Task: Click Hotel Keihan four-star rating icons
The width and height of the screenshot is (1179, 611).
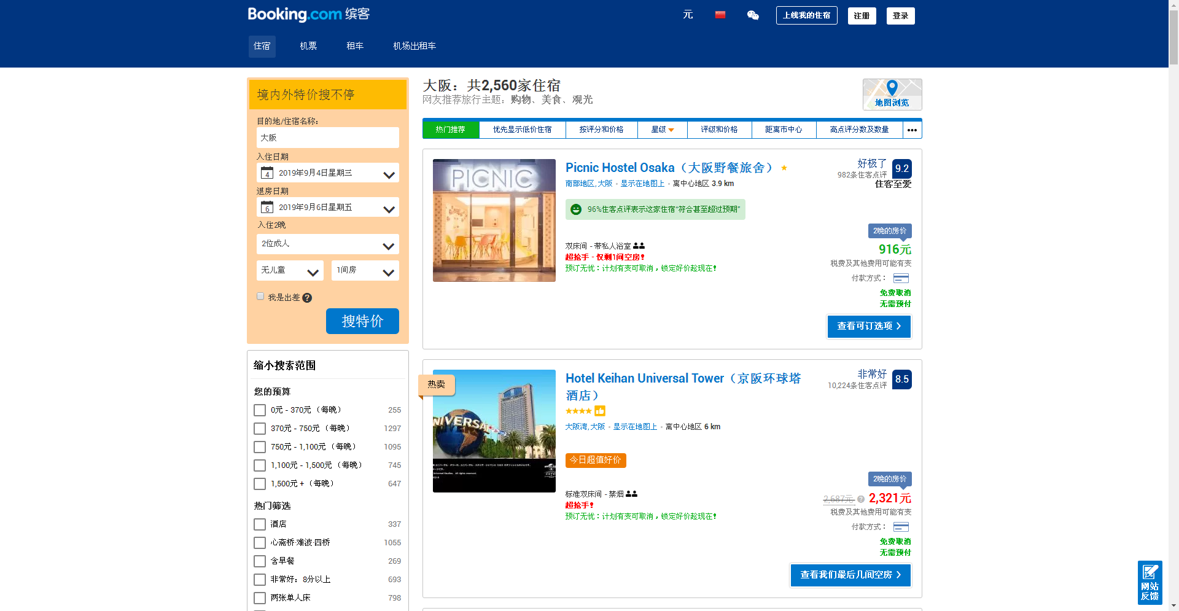Action: click(578, 411)
